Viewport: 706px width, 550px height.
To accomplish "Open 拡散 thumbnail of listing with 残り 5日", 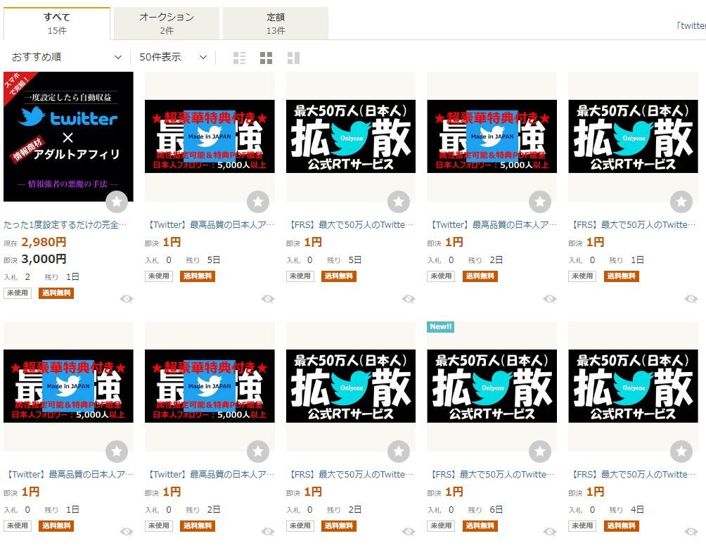I will [351, 136].
